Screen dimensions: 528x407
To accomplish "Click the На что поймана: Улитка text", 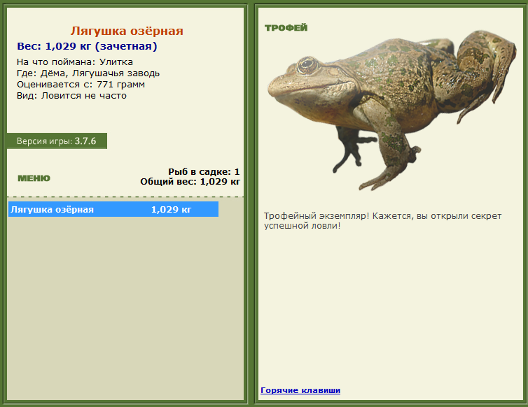I will click(75, 62).
